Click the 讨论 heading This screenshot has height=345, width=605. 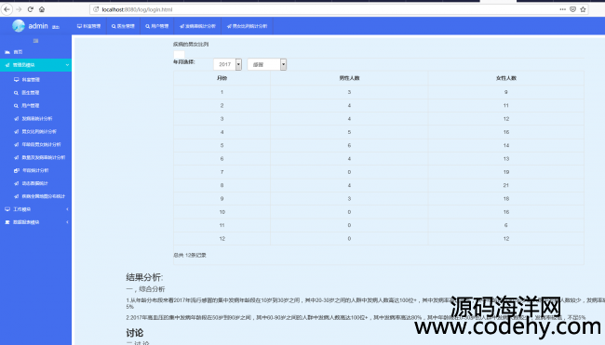click(x=135, y=333)
